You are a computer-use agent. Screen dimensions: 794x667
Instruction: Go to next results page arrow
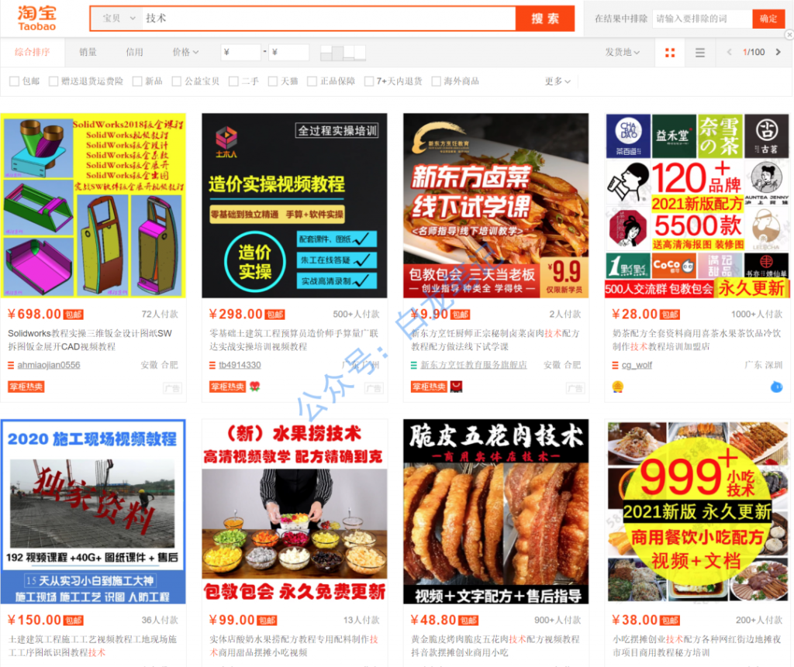pos(778,52)
